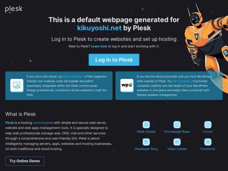Click the Try Online Demo button
The width and height of the screenshot is (228, 171).
(x=25, y=161)
